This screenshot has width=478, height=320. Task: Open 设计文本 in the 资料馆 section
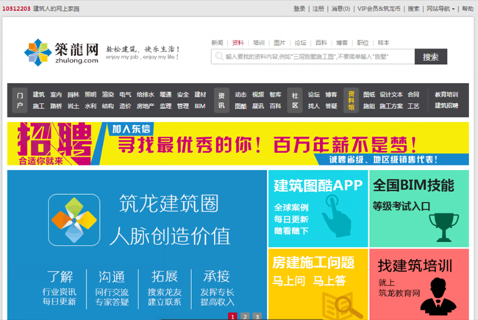391,95
